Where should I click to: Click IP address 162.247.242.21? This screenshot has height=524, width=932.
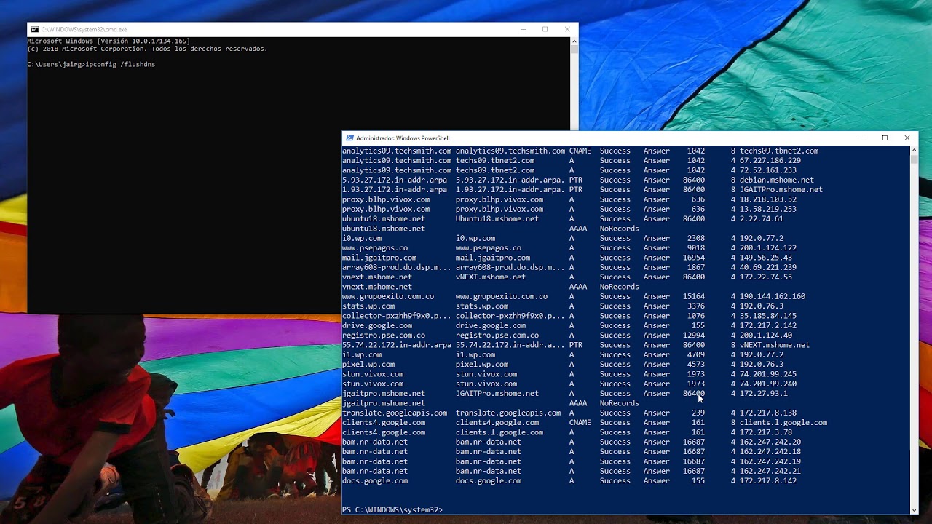[770, 471]
